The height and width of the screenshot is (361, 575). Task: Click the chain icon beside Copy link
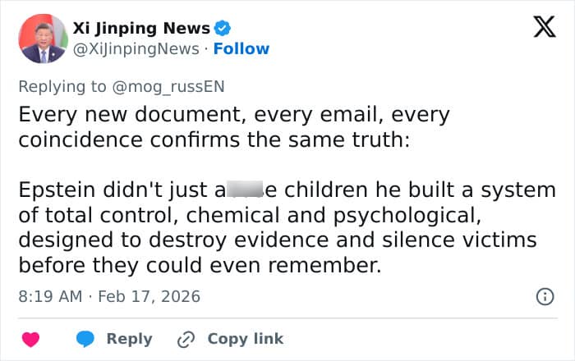(x=186, y=339)
